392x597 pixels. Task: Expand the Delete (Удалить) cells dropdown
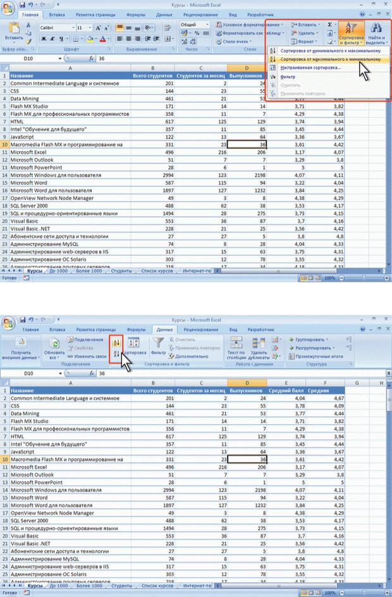click(x=317, y=33)
